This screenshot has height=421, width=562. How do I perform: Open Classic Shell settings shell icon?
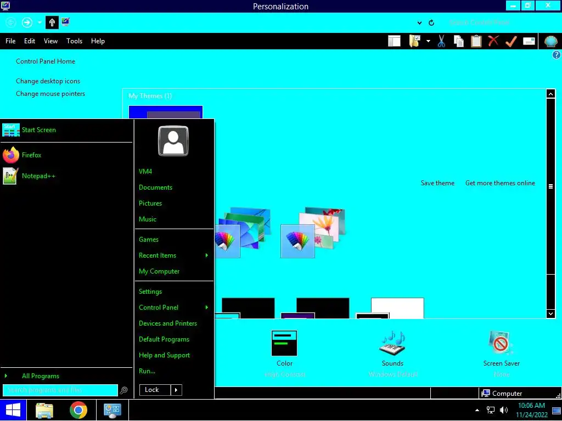point(550,41)
